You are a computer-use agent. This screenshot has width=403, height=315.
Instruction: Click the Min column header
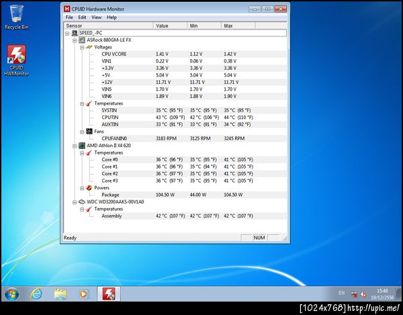[x=204, y=26]
